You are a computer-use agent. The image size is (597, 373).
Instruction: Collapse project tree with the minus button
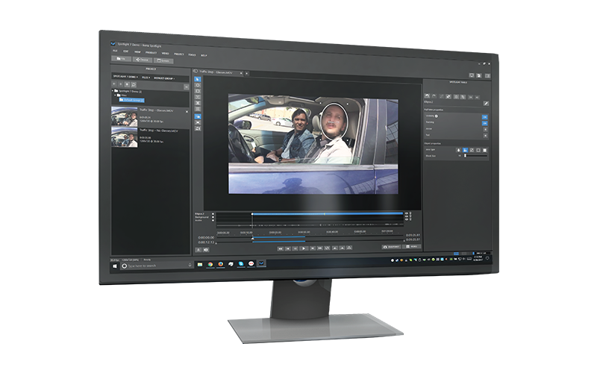click(x=186, y=87)
